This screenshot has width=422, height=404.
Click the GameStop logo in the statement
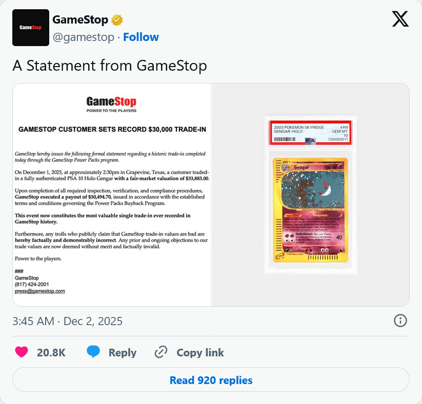tap(111, 104)
